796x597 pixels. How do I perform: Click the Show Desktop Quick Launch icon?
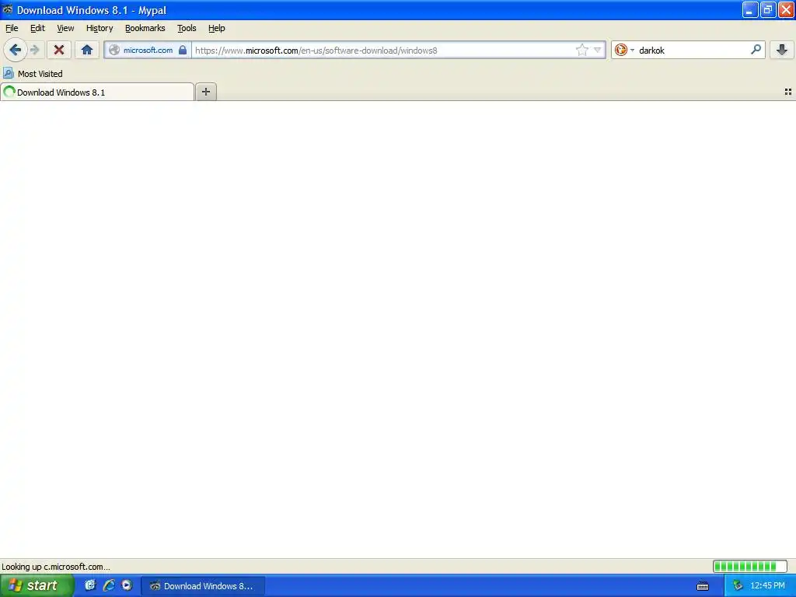90,585
